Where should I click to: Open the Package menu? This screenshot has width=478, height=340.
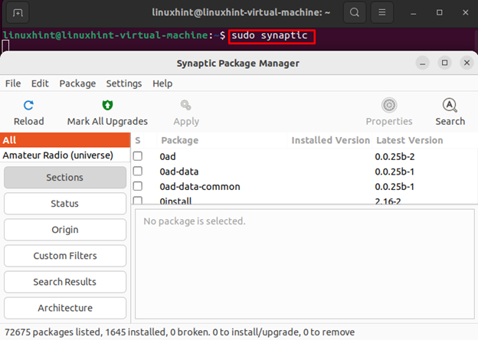[x=77, y=83]
